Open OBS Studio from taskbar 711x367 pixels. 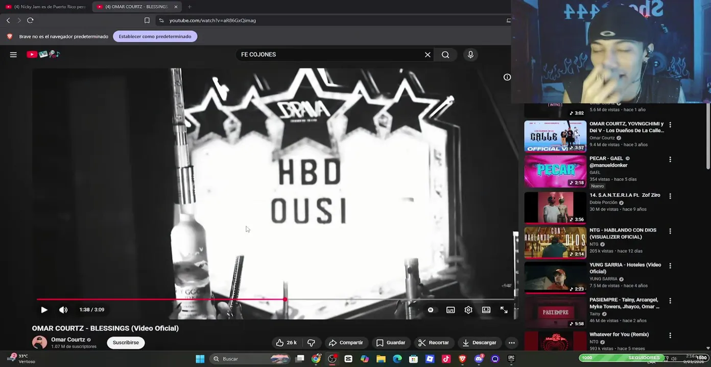point(333,359)
